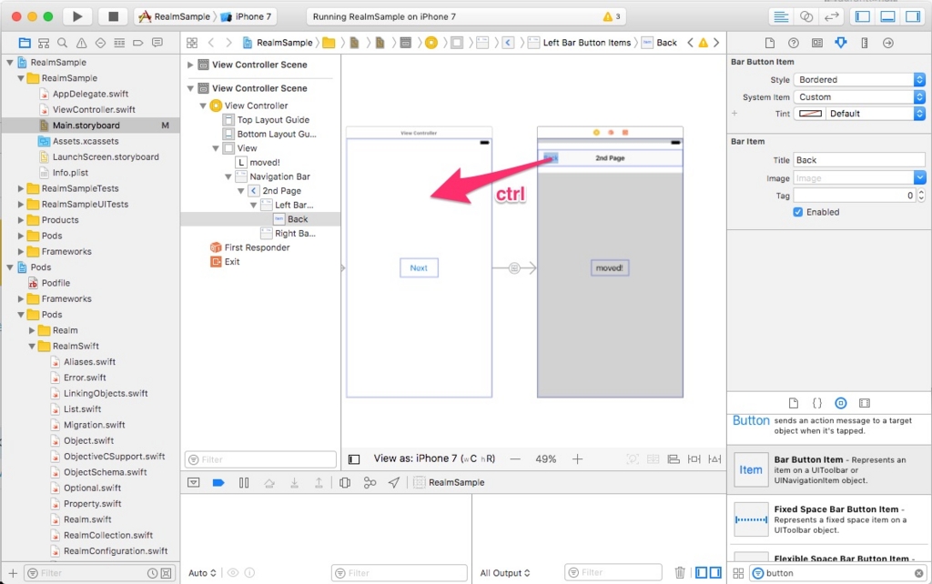Click the segue arrow between scenes
This screenshot has width=932, height=584.
[515, 268]
